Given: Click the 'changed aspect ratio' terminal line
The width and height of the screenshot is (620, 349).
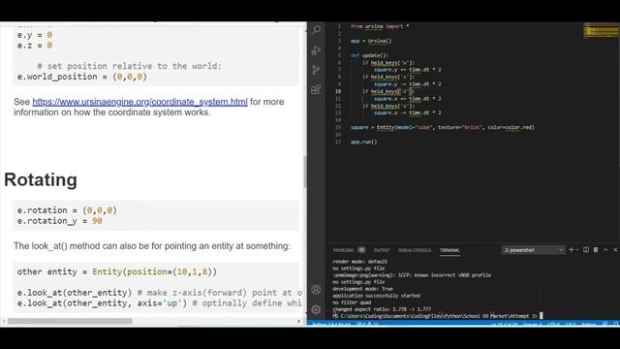Looking at the screenshot, I should click(x=382, y=309).
